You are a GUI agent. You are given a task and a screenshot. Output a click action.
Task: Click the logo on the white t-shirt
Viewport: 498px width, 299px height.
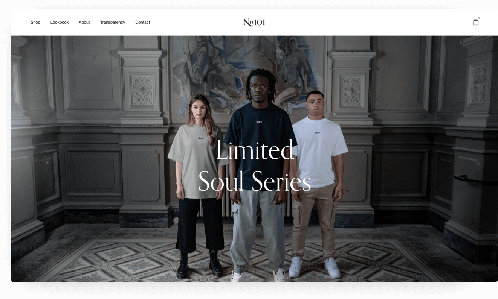(318, 132)
